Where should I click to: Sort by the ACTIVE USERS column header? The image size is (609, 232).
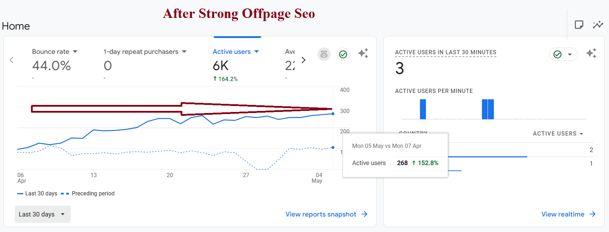tap(558, 134)
